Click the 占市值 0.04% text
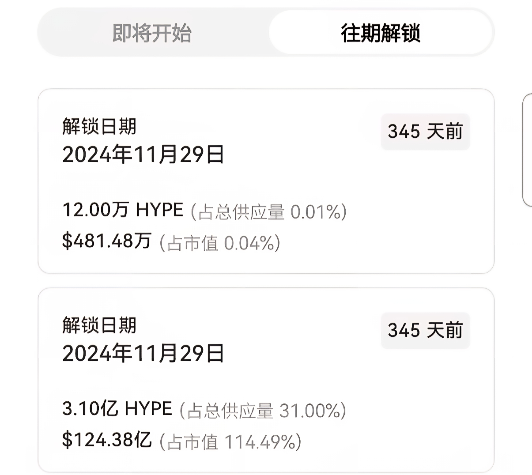 (x=219, y=243)
